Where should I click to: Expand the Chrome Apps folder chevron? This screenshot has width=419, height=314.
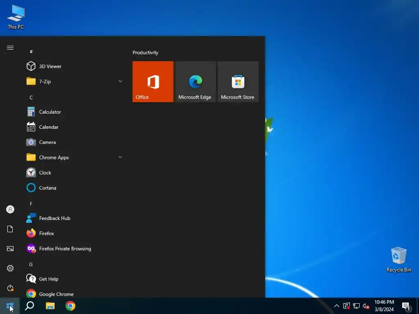120,157
